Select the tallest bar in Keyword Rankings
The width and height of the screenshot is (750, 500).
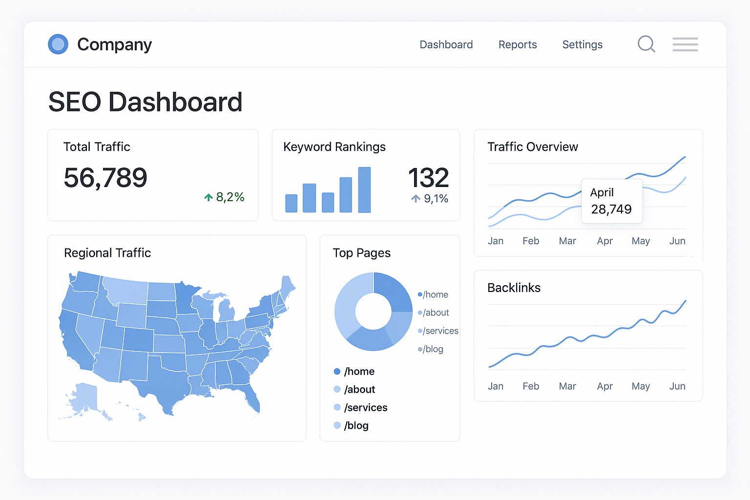coord(364,189)
